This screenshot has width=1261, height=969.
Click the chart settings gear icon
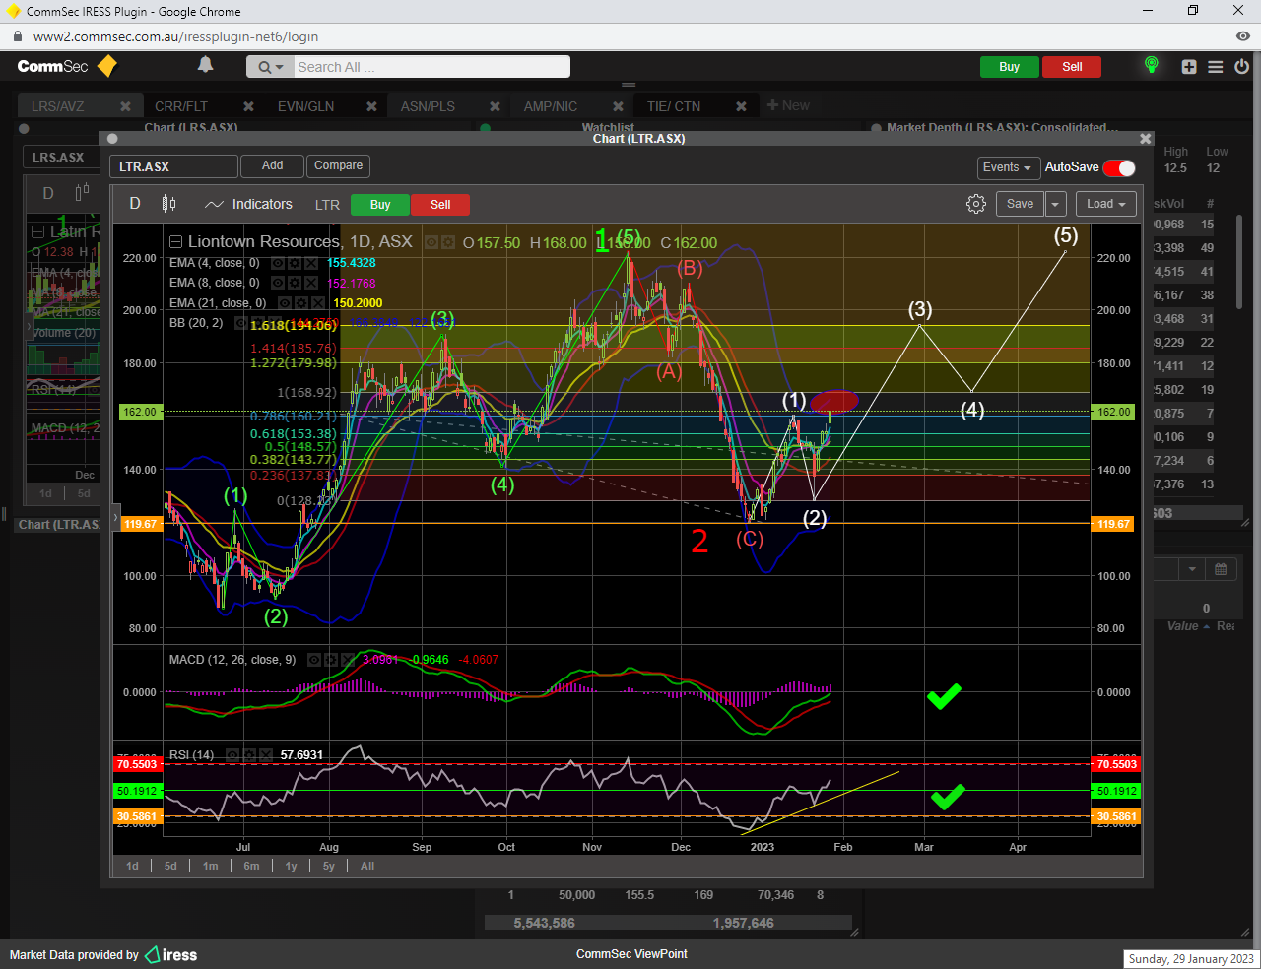[x=975, y=204]
